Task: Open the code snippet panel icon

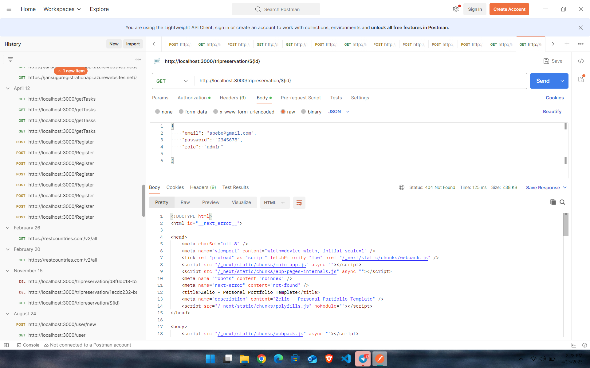Action: coord(580,61)
